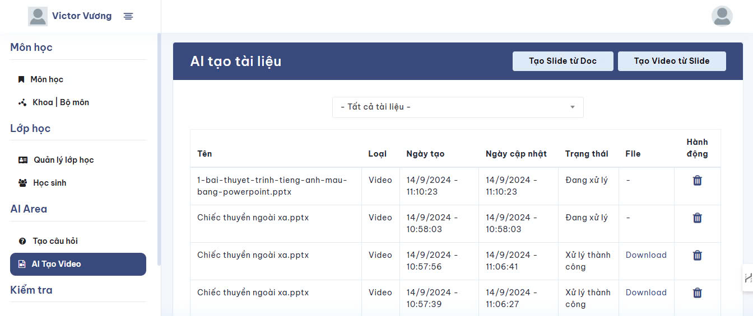Viewport: 753px width, 316px height.
Task: Click the sidebar vertical scrollbar
Action: click(159, 150)
